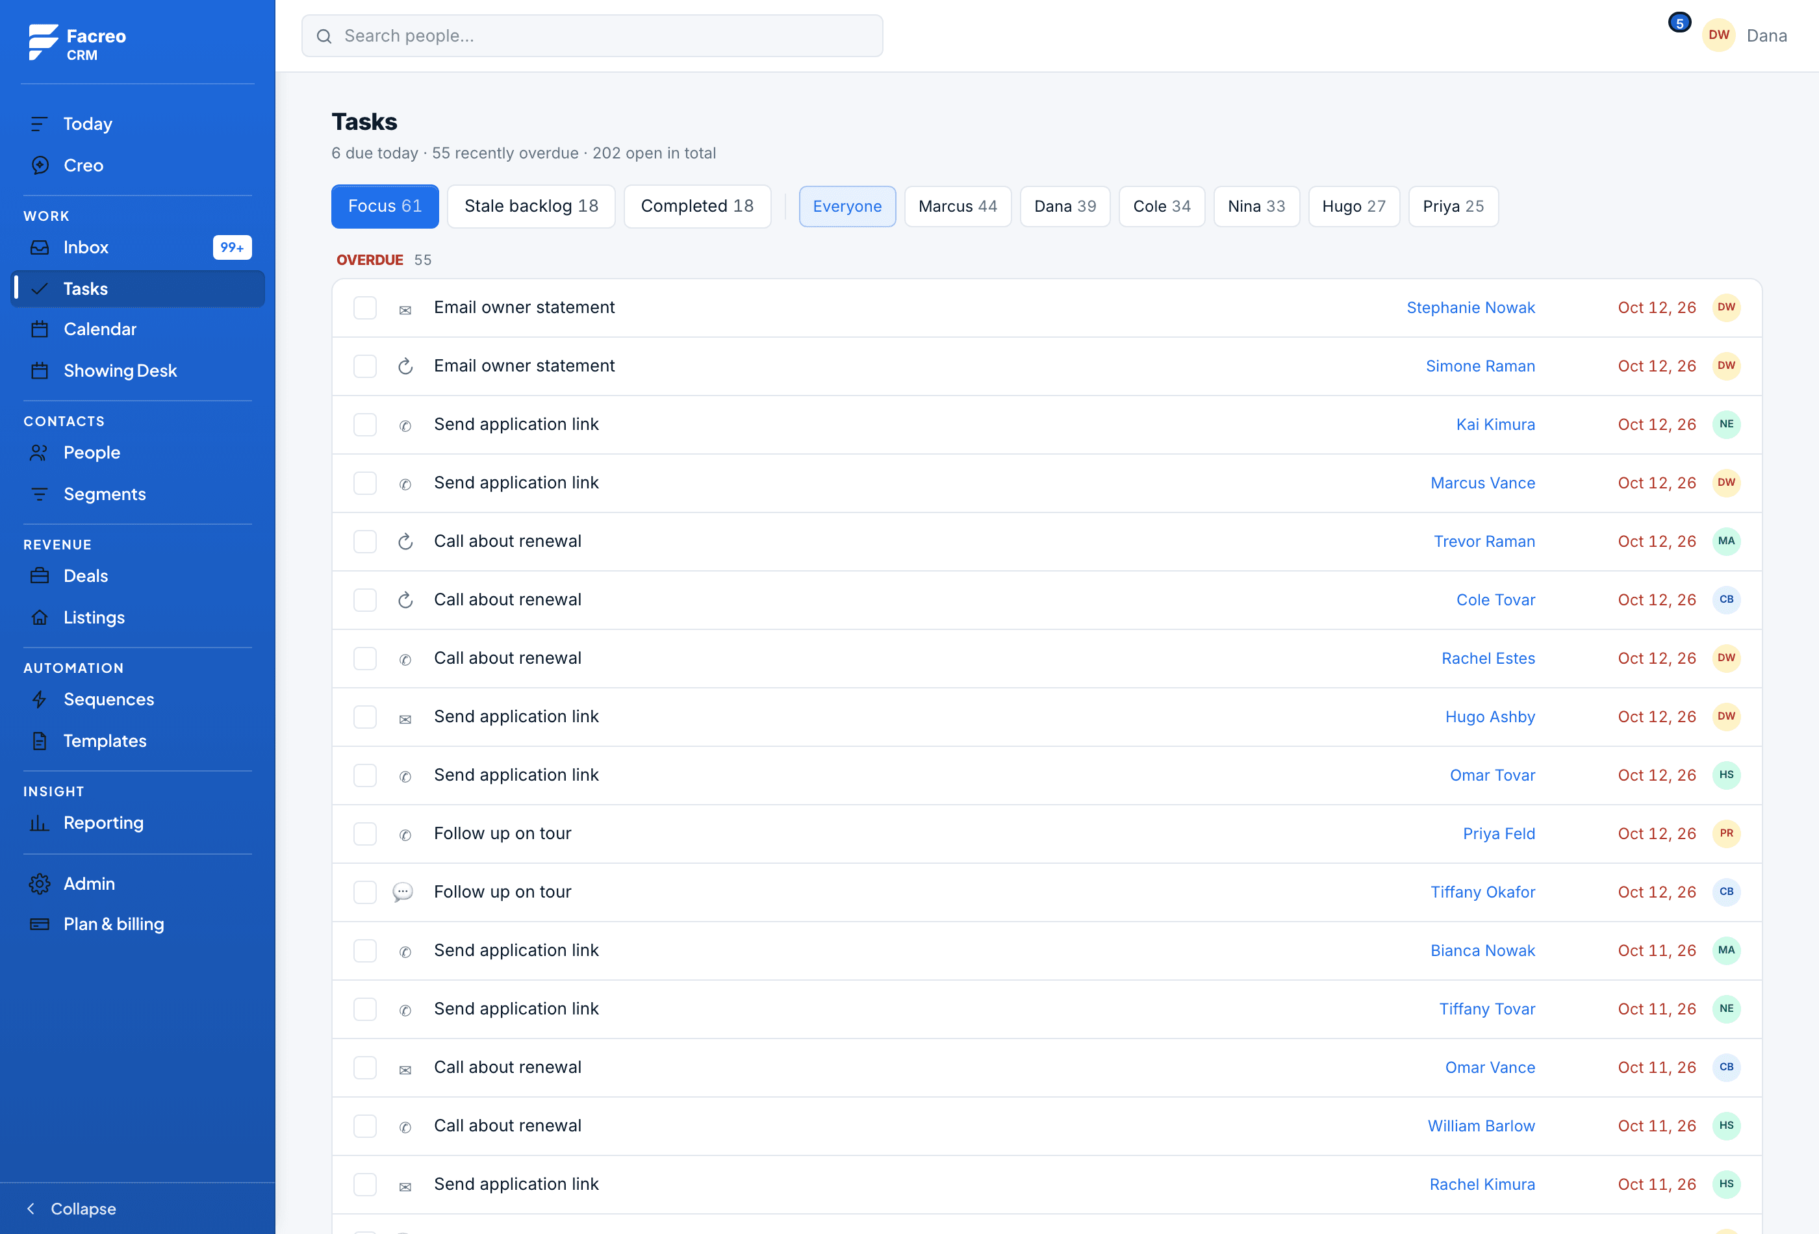Filter tasks by Marcus 44
Screen dimensions: 1819x1234
pyautogui.click(x=957, y=207)
